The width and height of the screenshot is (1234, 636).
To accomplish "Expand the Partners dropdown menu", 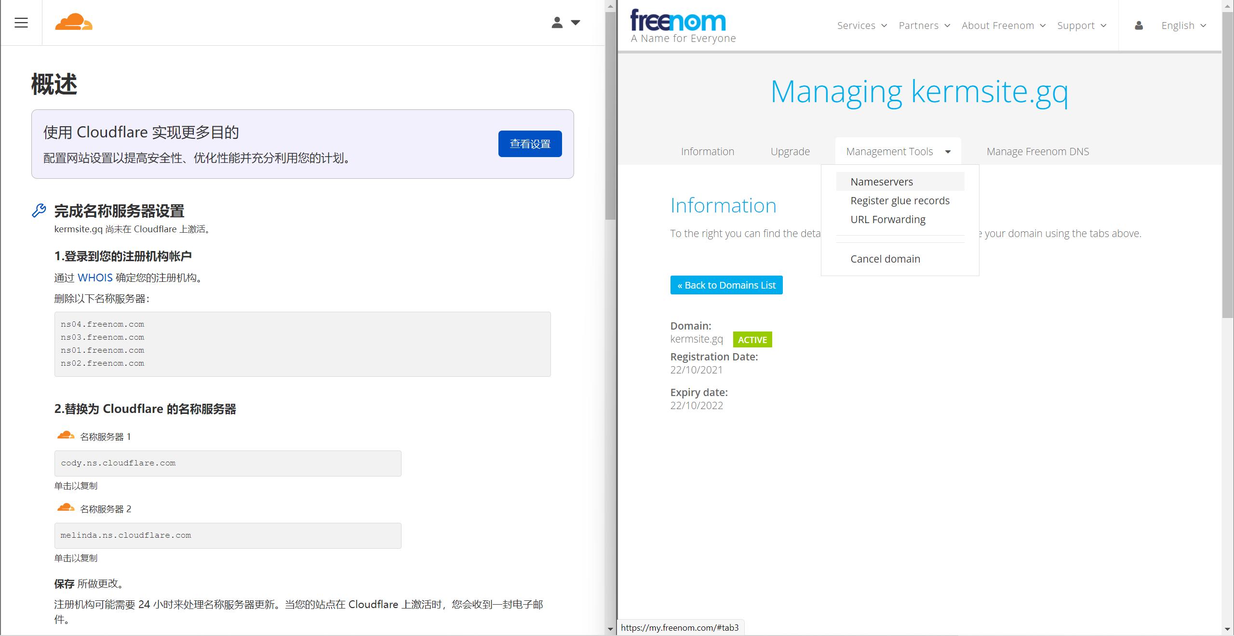I will pos(924,26).
